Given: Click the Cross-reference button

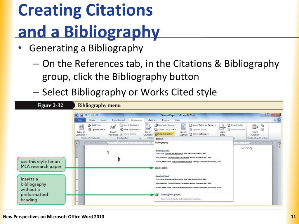Looking at the screenshot, I should [x=199, y=134].
